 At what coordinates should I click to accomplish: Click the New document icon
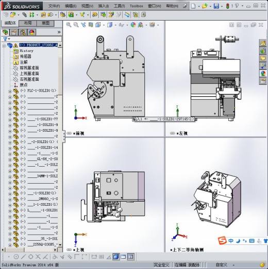pyautogui.click(x=194, y=6)
